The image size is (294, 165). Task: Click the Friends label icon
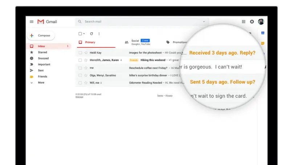click(x=32, y=77)
